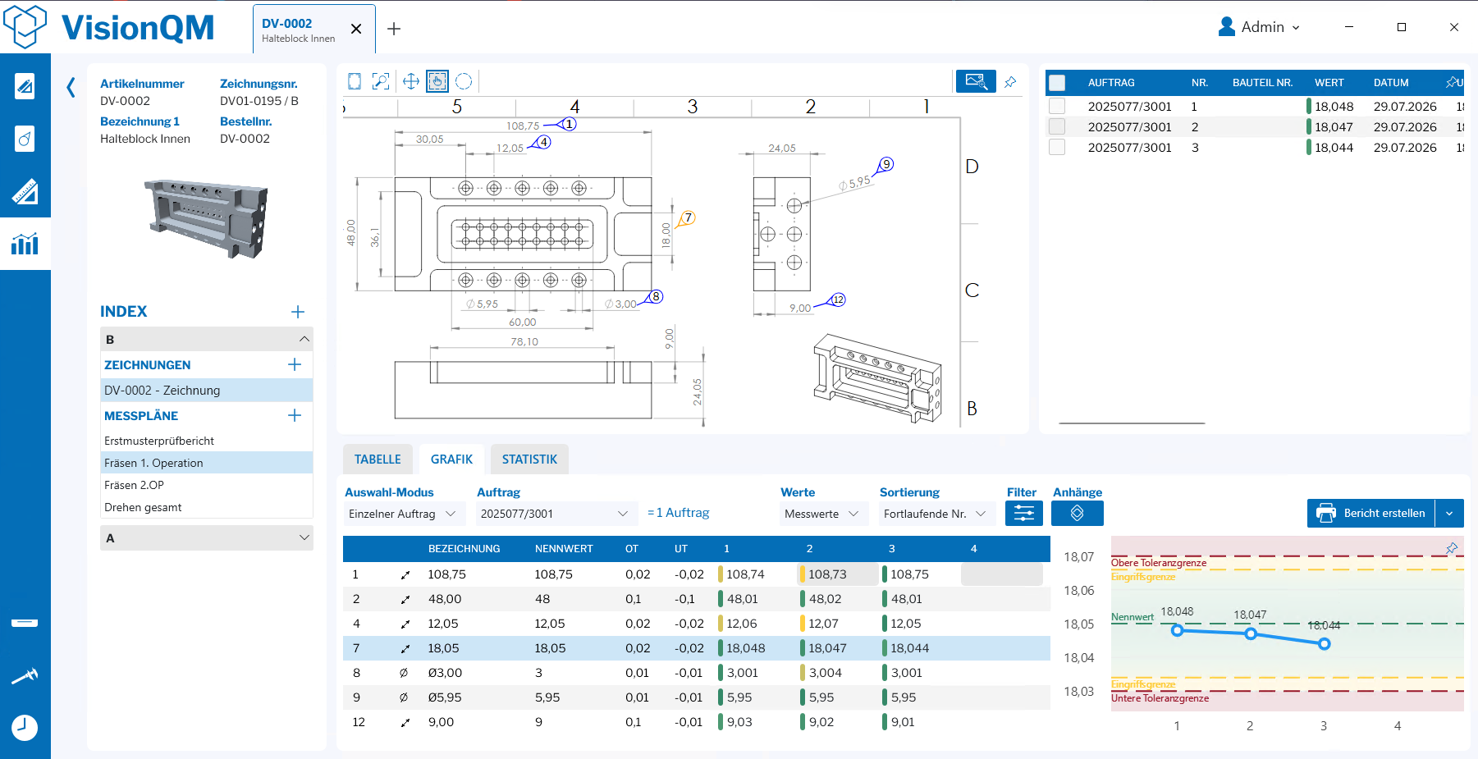Expand the index section A

pyautogui.click(x=207, y=537)
